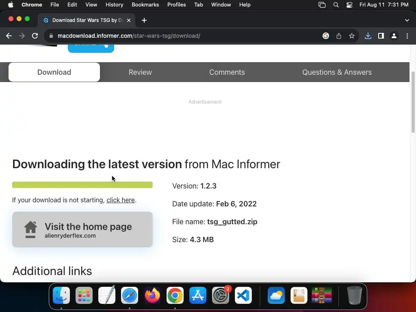Open the Bookmarks menu
The image size is (416, 312).
(x=145, y=5)
